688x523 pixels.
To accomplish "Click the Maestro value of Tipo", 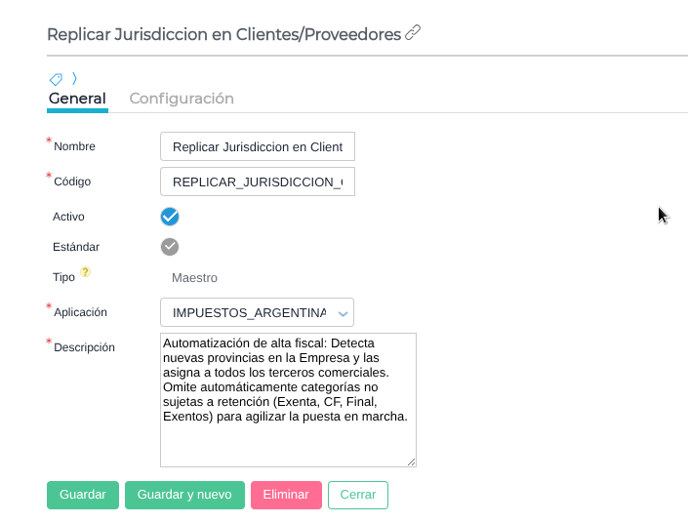I will pos(194,278).
